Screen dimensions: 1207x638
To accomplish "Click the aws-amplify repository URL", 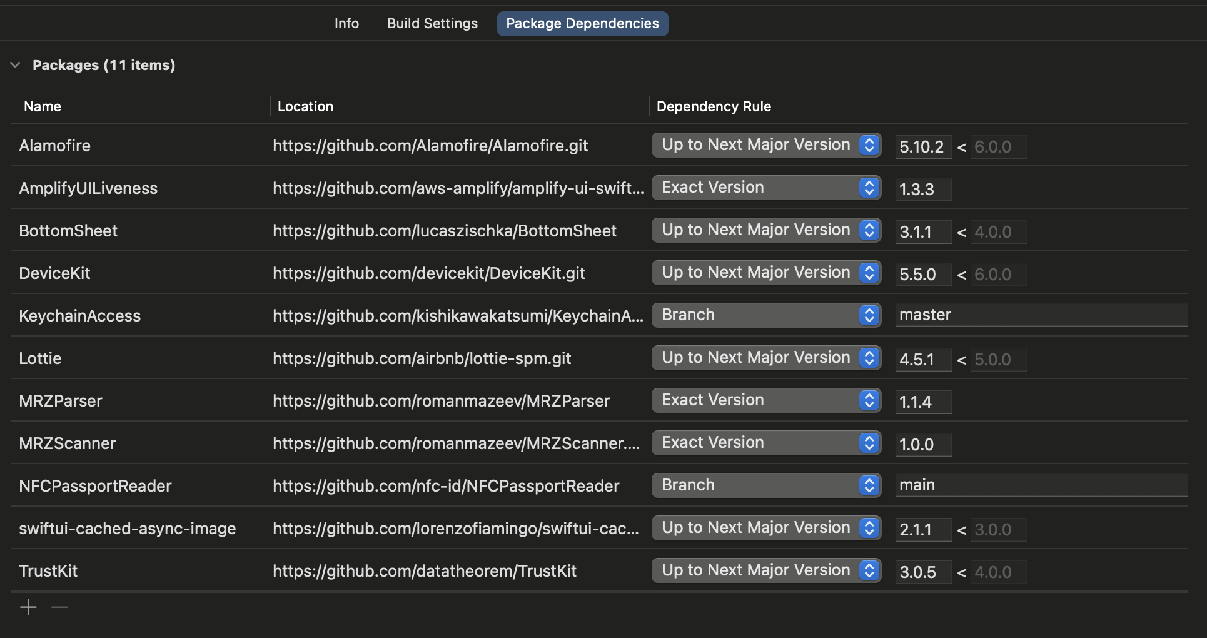I will [x=458, y=188].
